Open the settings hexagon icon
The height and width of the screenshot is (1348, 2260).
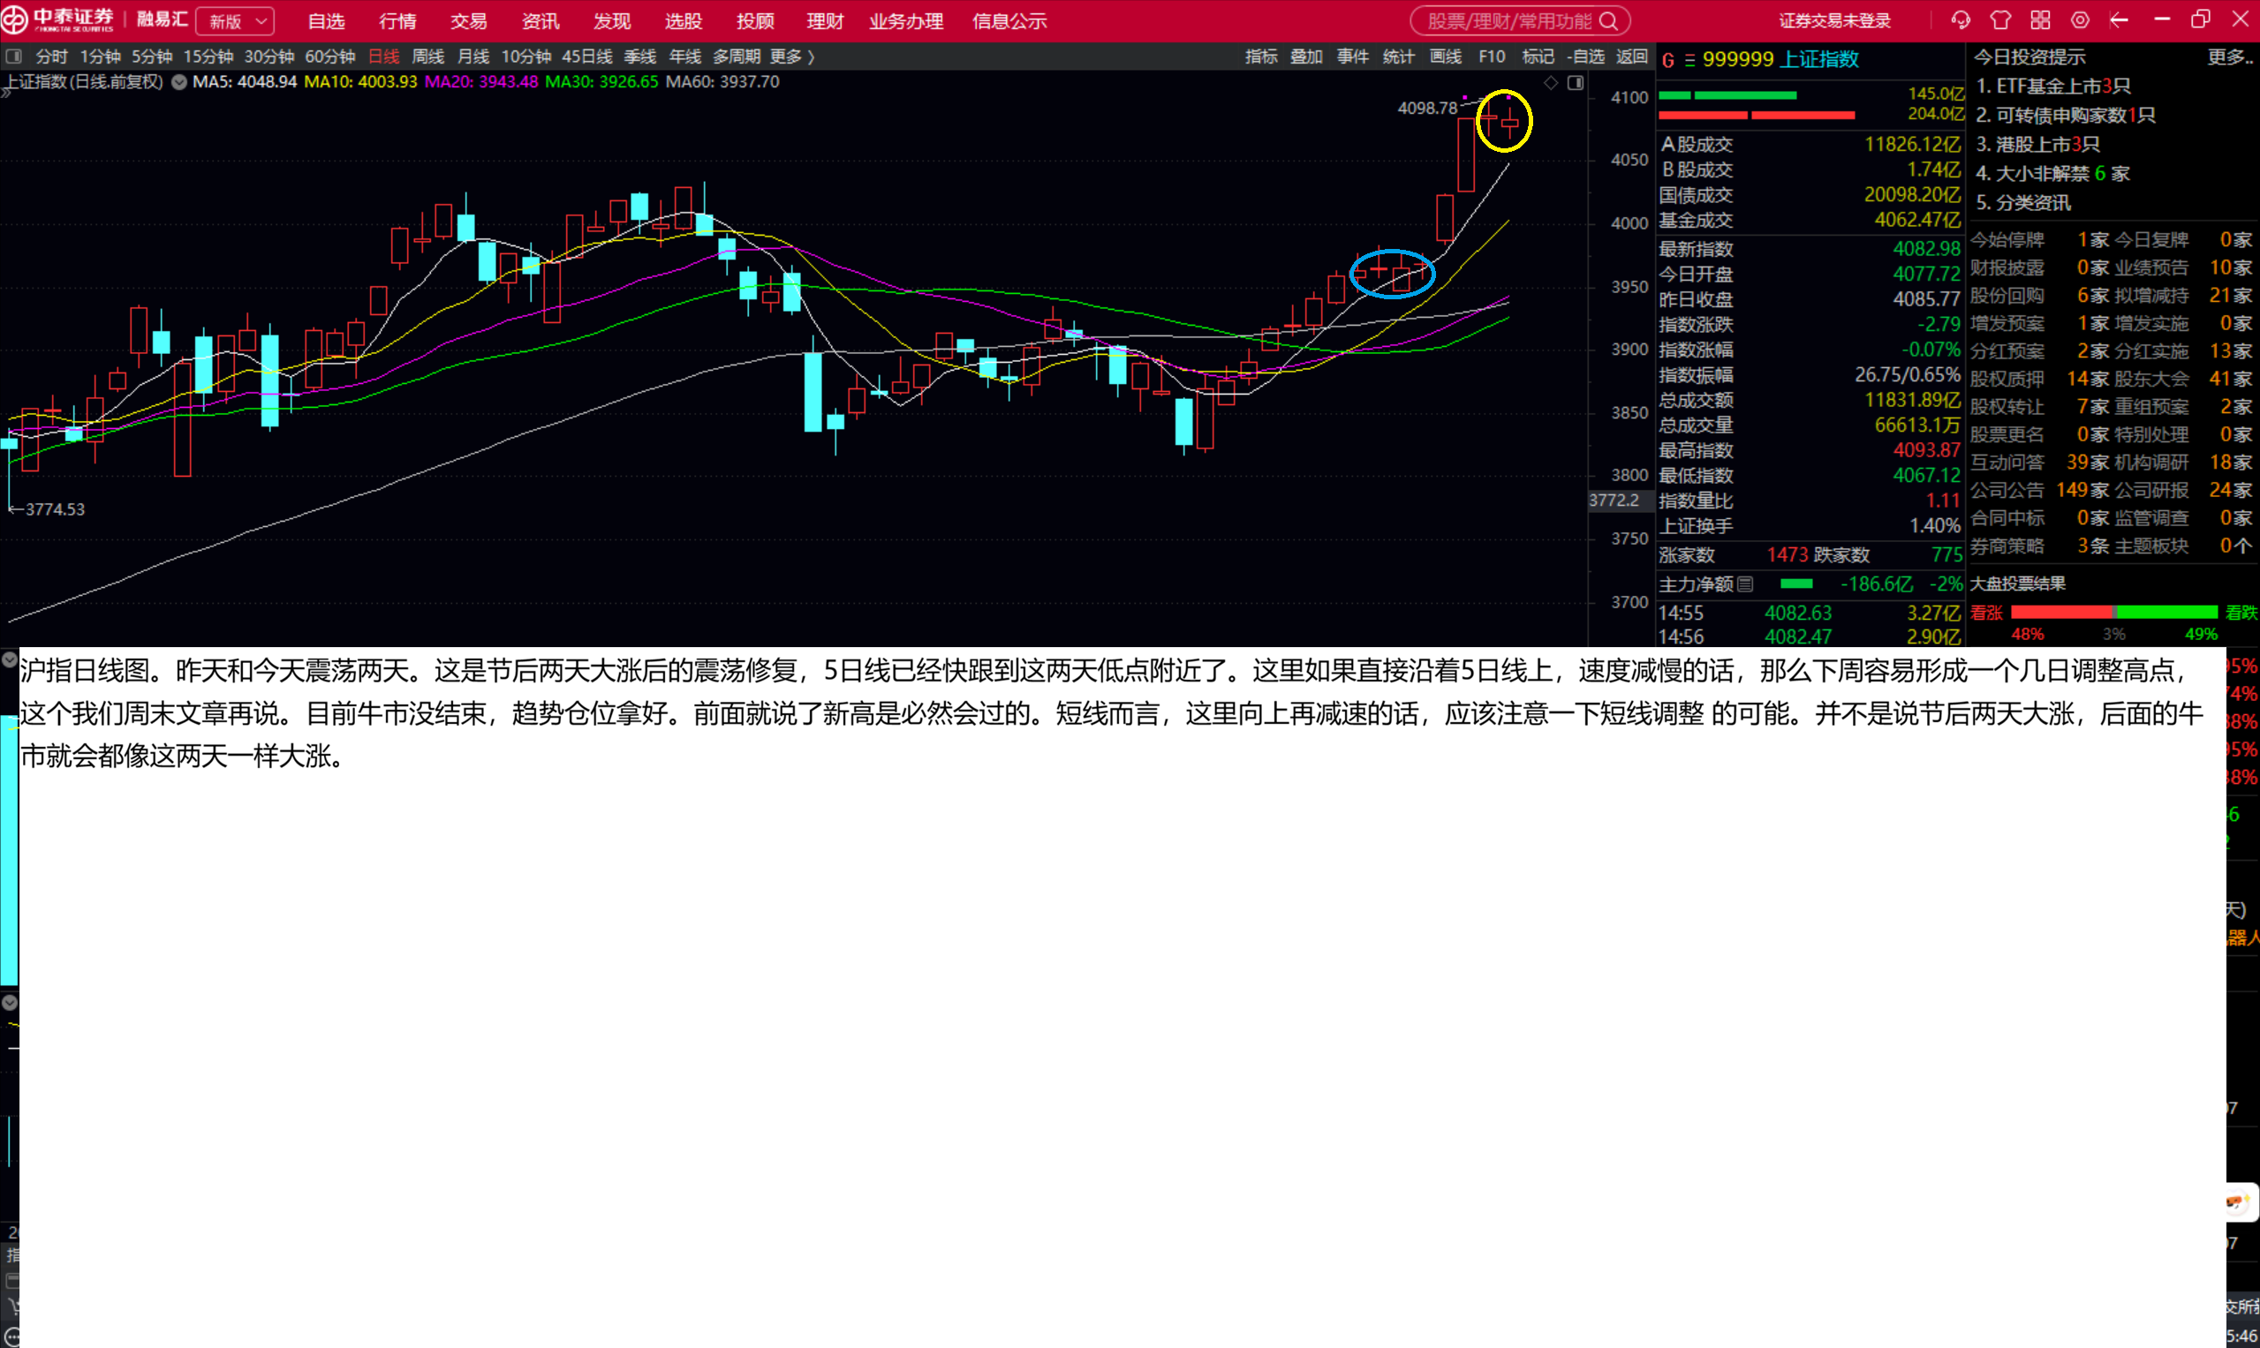click(2080, 20)
